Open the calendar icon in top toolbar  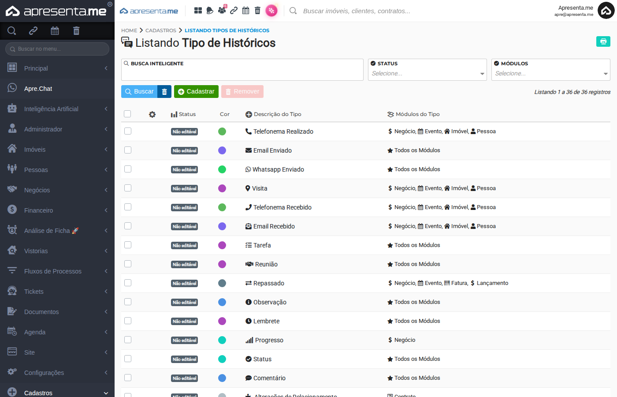246,11
